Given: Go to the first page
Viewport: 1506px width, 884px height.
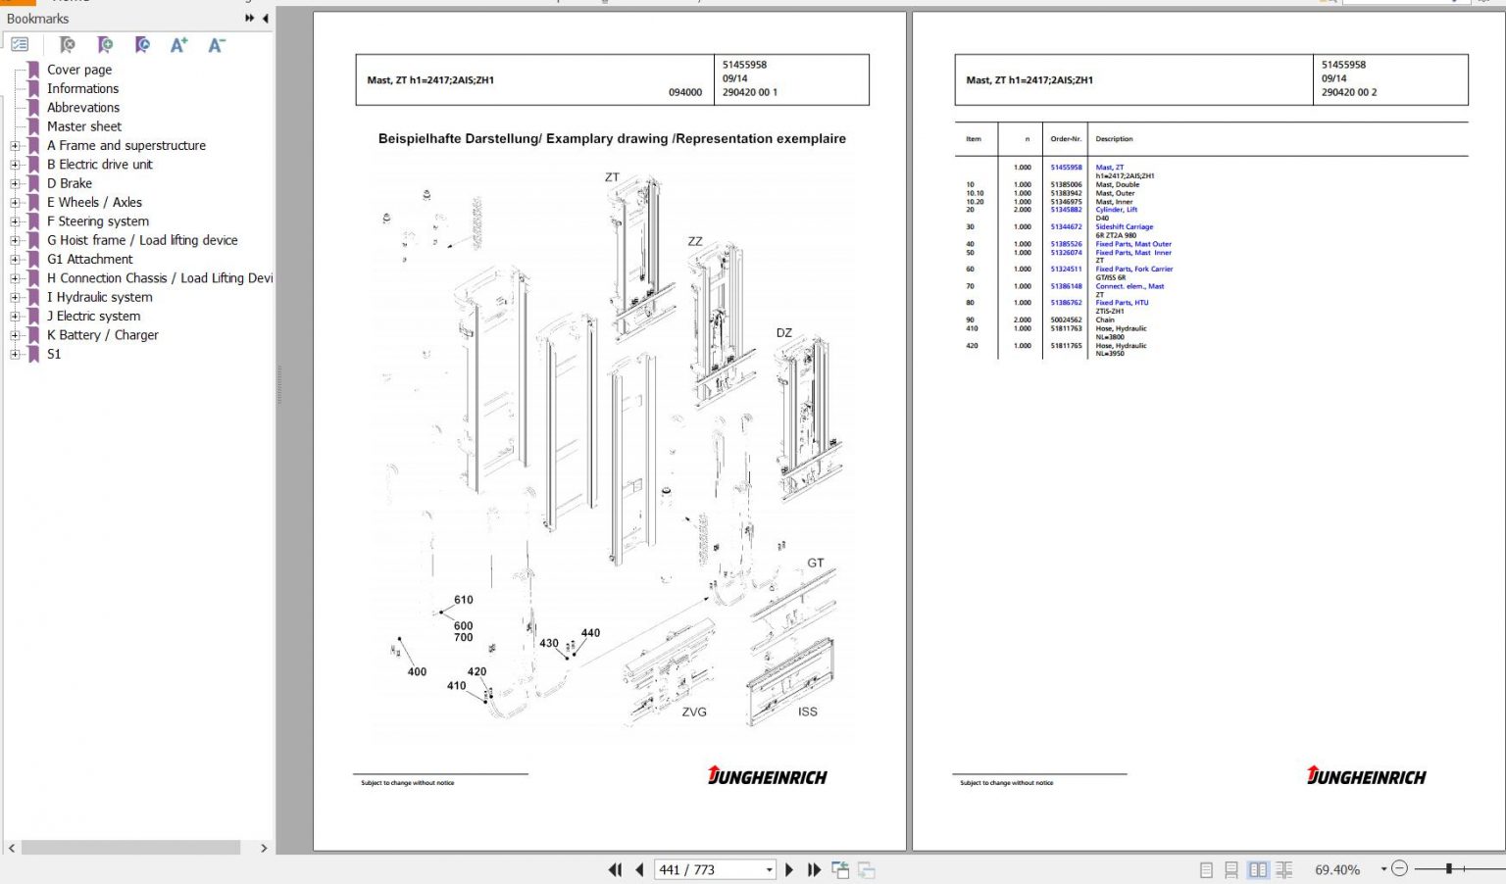Looking at the screenshot, I should pos(615,869).
